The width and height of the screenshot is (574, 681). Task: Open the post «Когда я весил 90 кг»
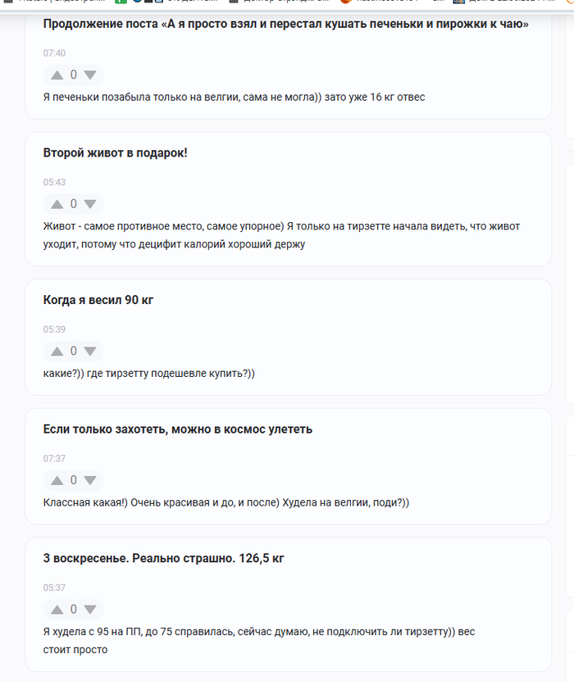pos(98,300)
